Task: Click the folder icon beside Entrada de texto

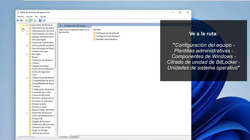Action: click(x=30, y=104)
